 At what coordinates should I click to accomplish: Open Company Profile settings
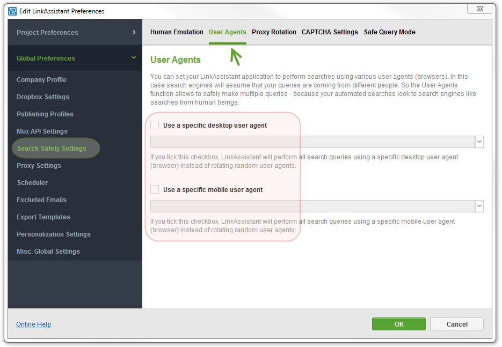coord(42,79)
